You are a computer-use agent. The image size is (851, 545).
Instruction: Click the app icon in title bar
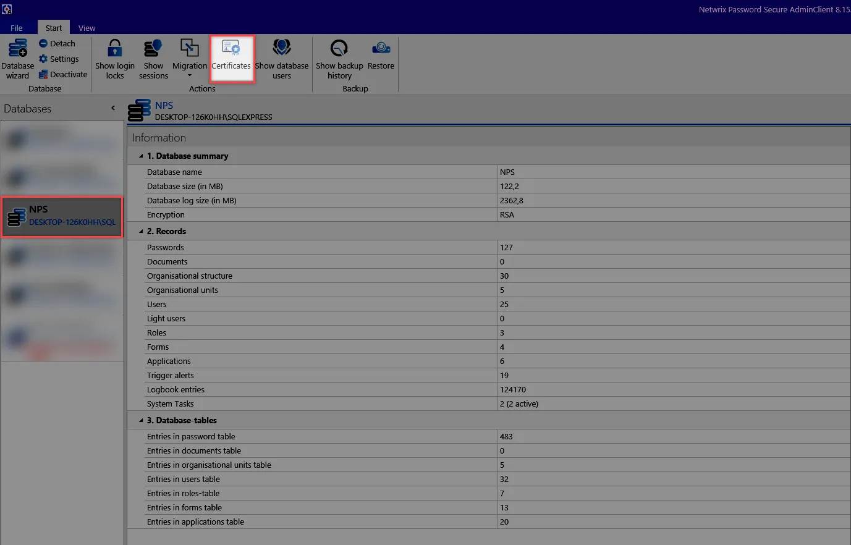pyautogui.click(x=7, y=9)
